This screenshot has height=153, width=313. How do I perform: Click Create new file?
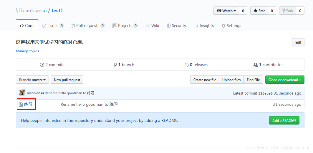[x=205, y=80]
